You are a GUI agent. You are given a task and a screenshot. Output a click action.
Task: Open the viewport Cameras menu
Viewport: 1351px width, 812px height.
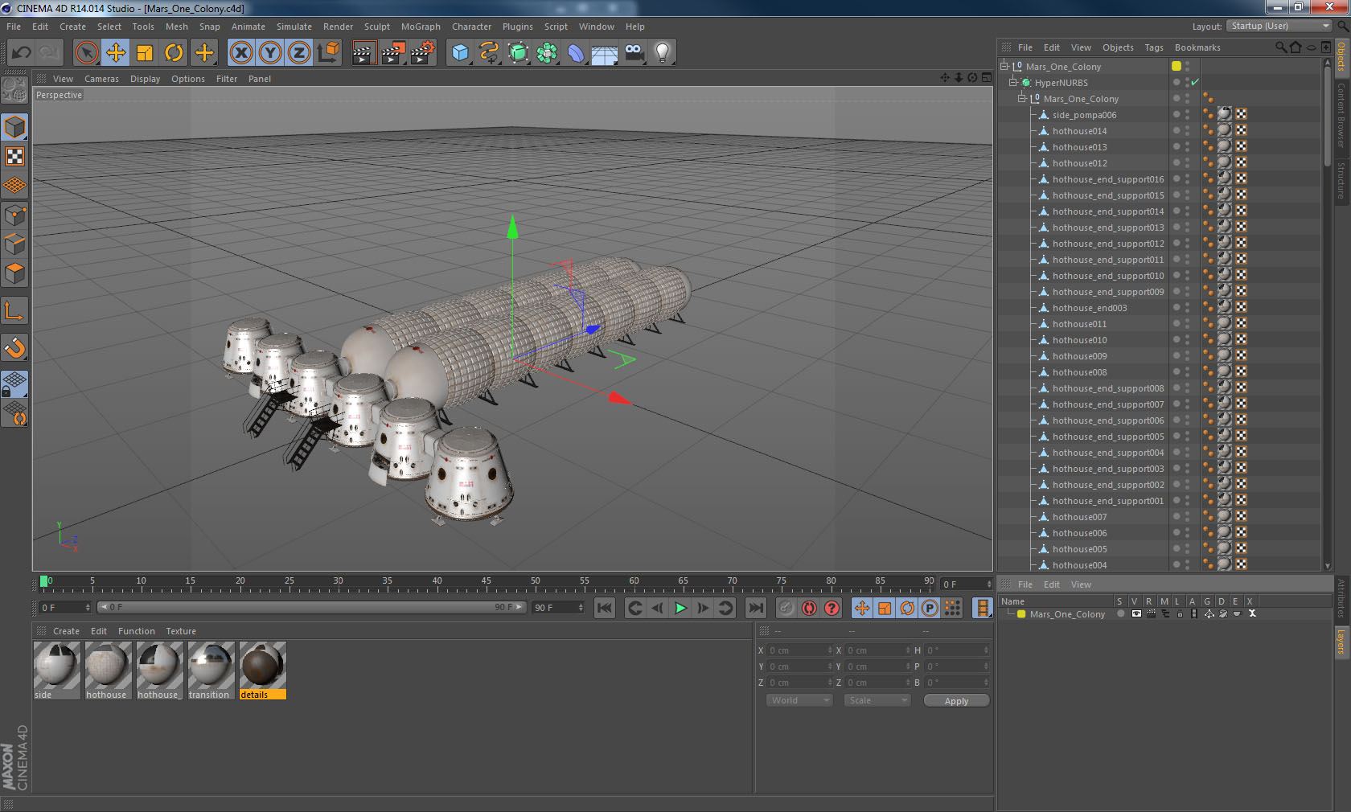pyautogui.click(x=101, y=79)
